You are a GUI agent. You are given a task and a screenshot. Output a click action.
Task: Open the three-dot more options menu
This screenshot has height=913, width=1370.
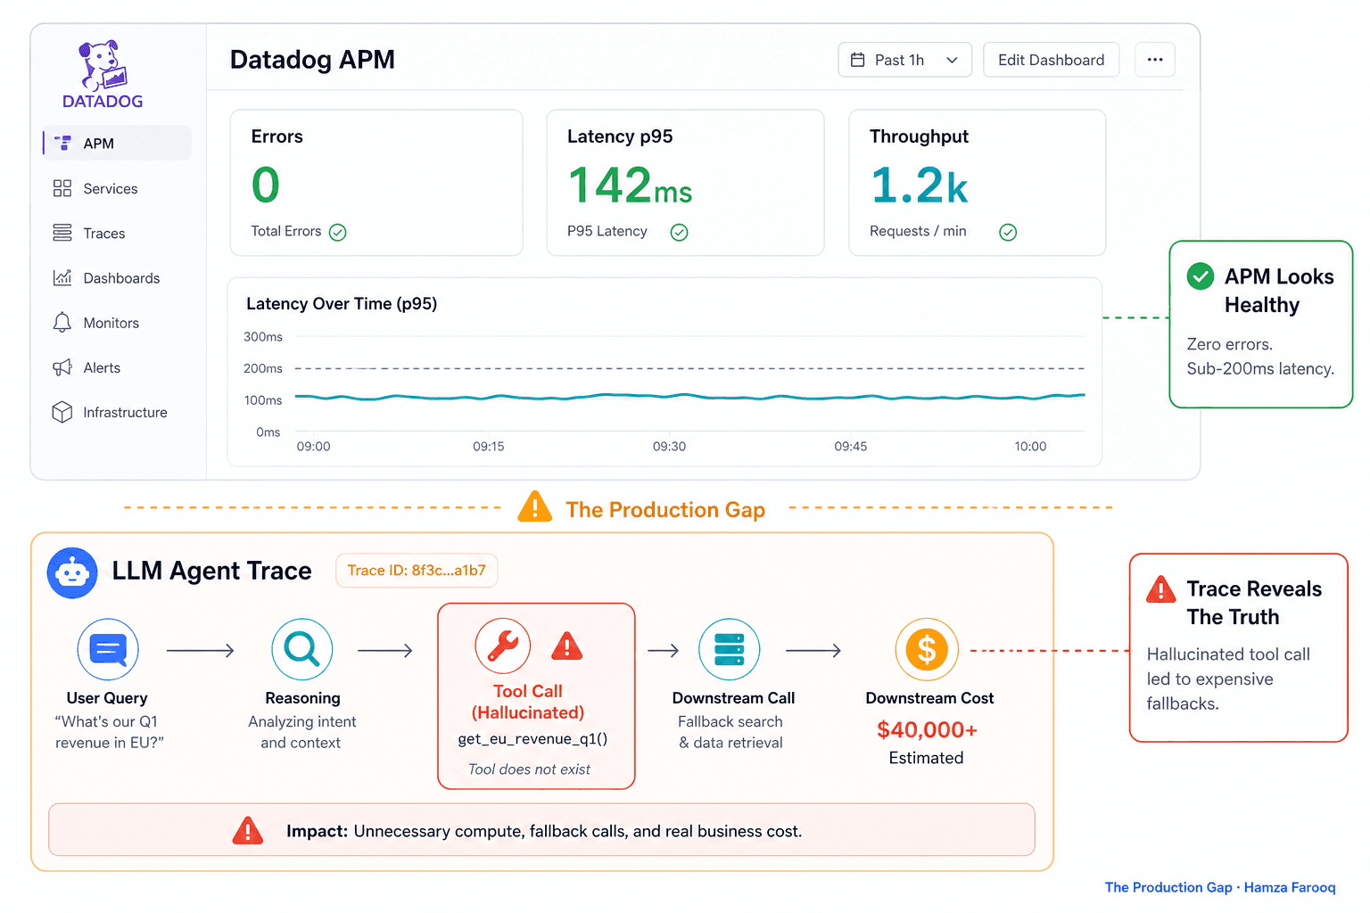tap(1155, 60)
